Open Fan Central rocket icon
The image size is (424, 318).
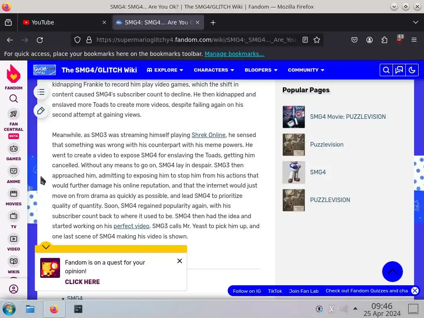tap(14, 114)
